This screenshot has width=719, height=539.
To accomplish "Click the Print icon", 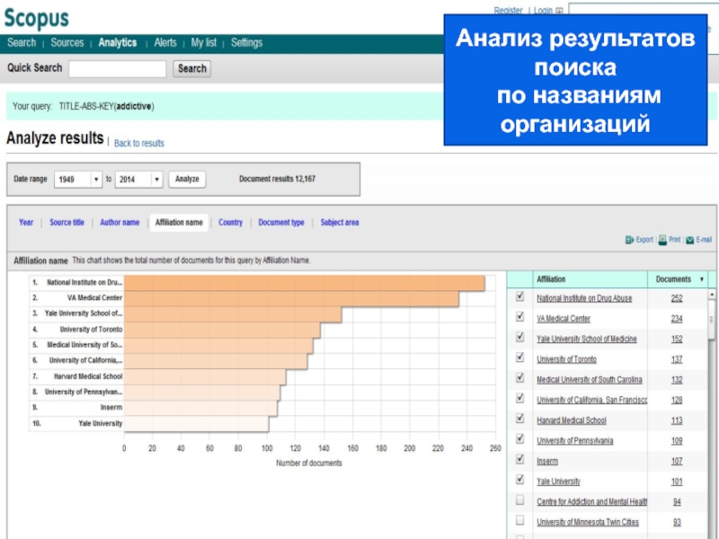I will (662, 241).
